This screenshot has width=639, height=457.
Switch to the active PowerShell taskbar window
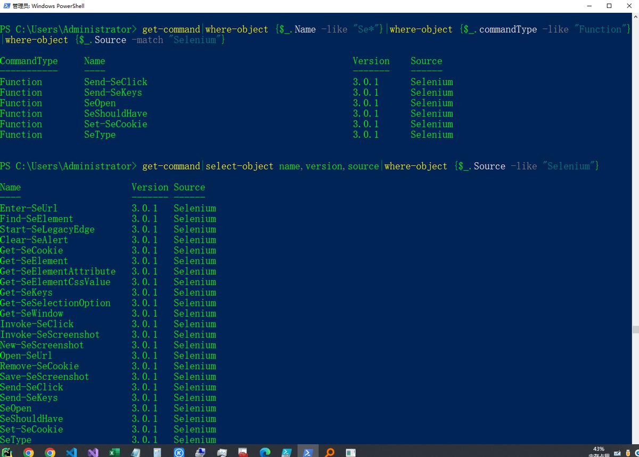click(308, 452)
